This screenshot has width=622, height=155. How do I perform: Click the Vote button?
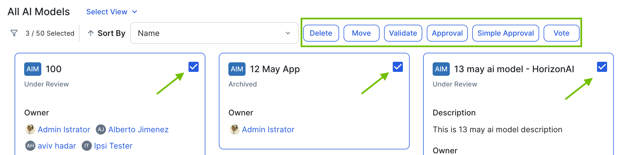point(561,33)
